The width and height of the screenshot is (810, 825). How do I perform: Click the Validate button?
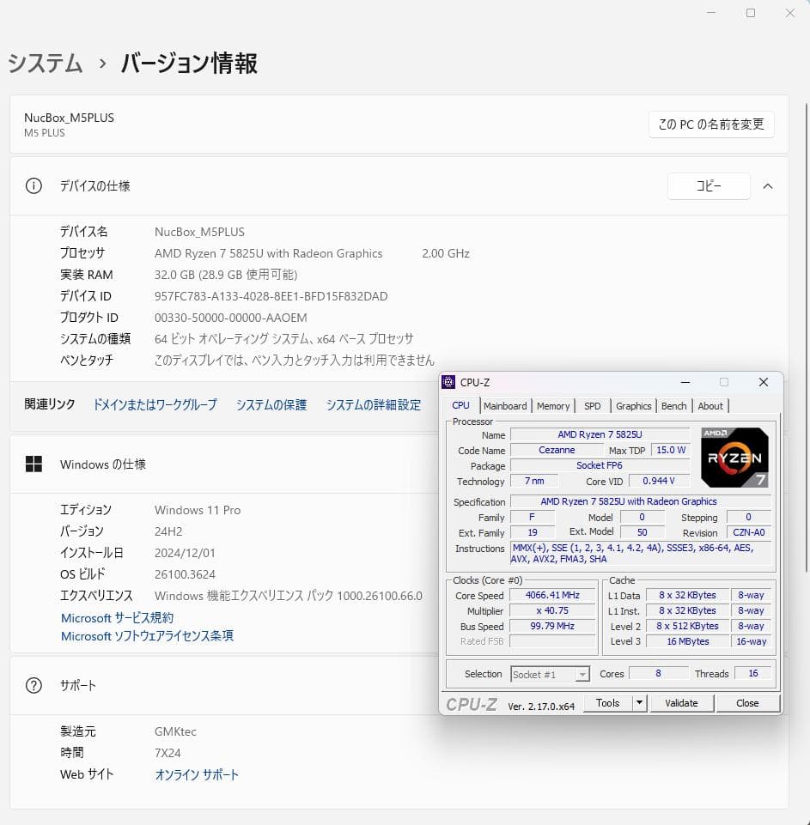(681, 702)
